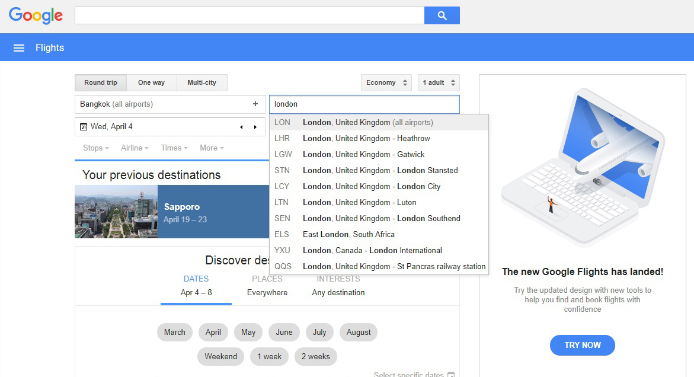Click the TRY NOW button
694x377 pixels.
[583, 345]
